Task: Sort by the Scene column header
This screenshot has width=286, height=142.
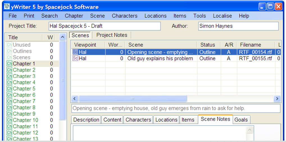Action: (x=161, y=45)
